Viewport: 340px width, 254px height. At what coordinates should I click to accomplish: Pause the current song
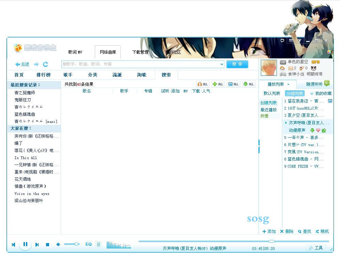(25, 244)
